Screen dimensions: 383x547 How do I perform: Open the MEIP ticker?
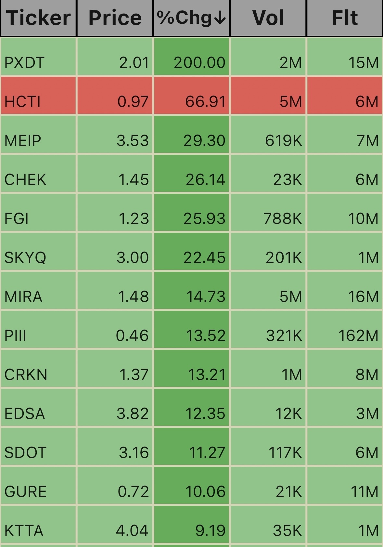23,141
